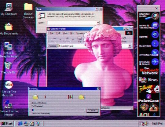Open the lifestyle & travel channel
The width and height of the screenshot is (165, 127).
click(x=148, y=62)
